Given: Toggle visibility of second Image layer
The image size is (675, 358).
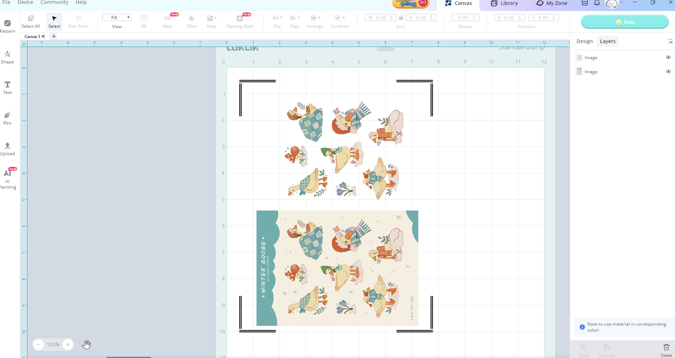Looking at the screenshot, I should 668,72.
